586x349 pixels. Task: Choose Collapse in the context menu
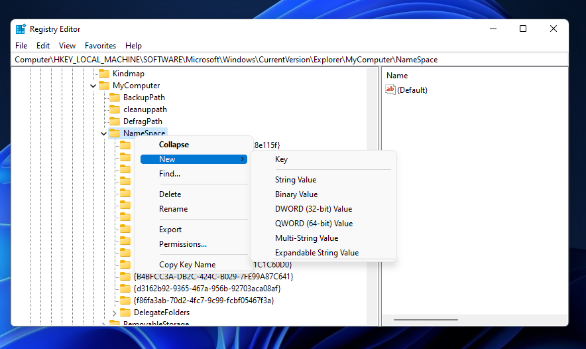(194, 145)
